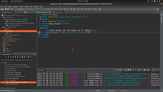Select application.properties in Package Explorer
This screenshot has height=92, width=163.
[13, 35]
